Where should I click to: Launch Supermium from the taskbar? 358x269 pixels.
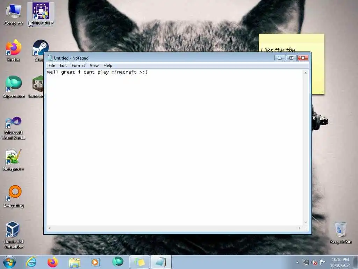point(118,262)
